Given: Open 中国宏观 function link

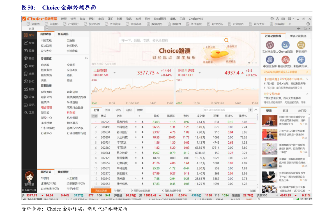Looking at the screenshot, I should pos(46,40).
